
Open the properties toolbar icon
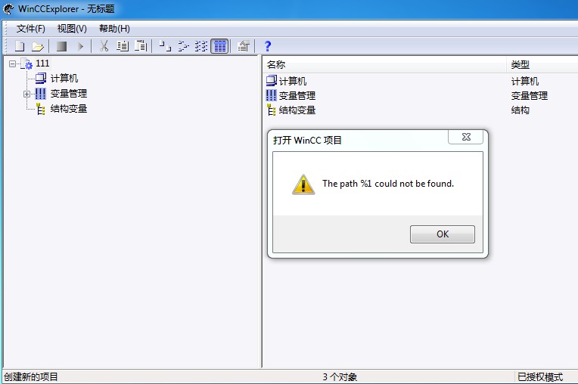coord(244,46)
